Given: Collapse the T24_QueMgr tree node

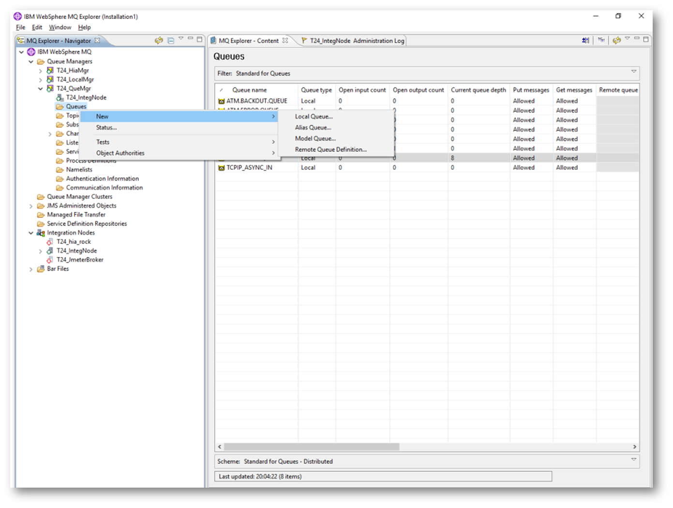Looking at the screenshot, I should (41, 89).
